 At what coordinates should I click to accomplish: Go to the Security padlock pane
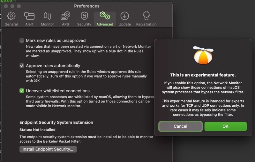pyautogui.click(x=84, y=19)
